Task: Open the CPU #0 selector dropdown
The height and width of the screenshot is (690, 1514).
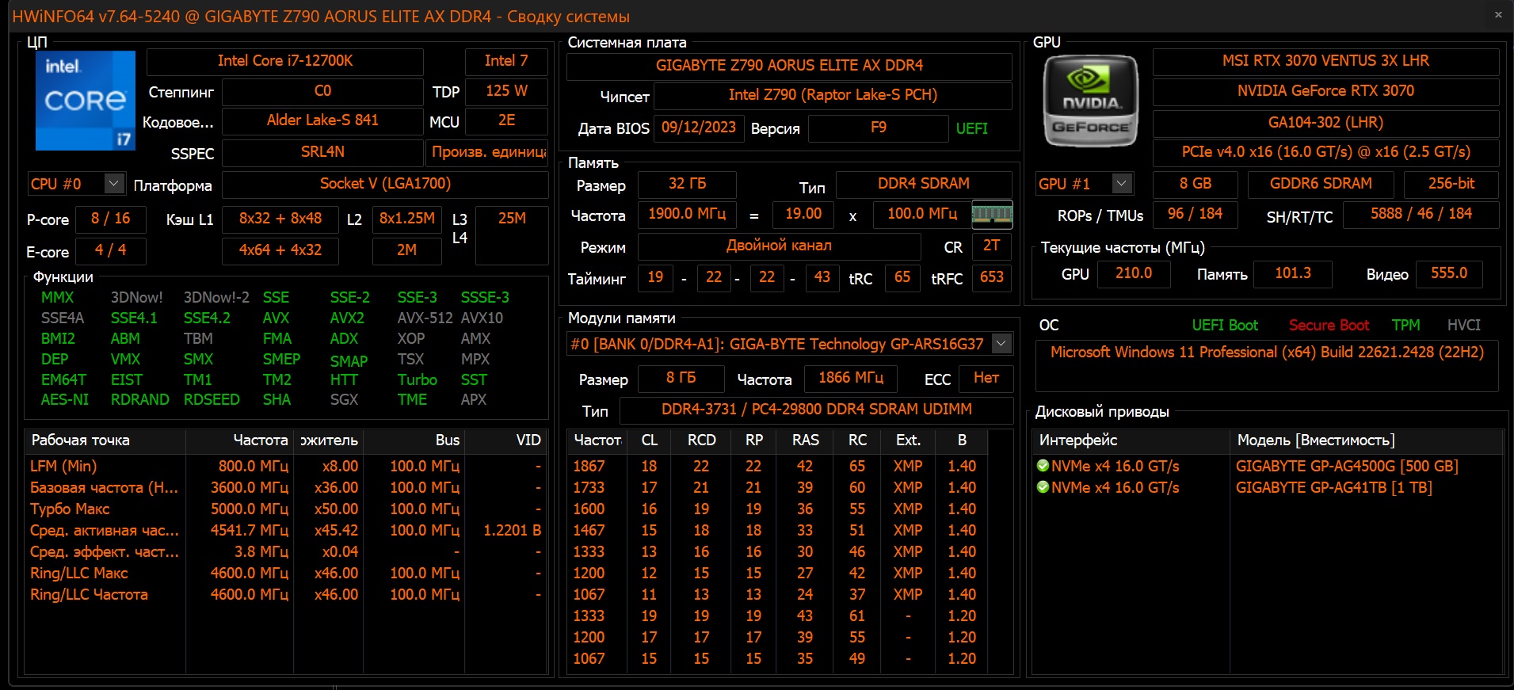Action: (114, 184)
